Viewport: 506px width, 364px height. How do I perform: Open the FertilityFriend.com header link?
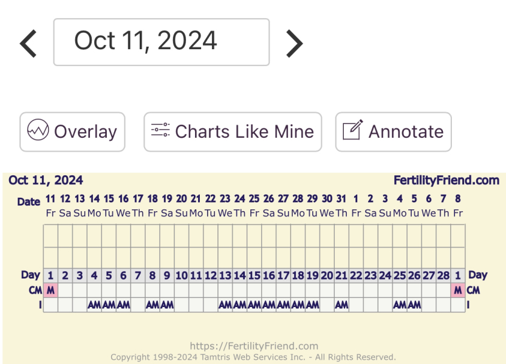(446, 180)
